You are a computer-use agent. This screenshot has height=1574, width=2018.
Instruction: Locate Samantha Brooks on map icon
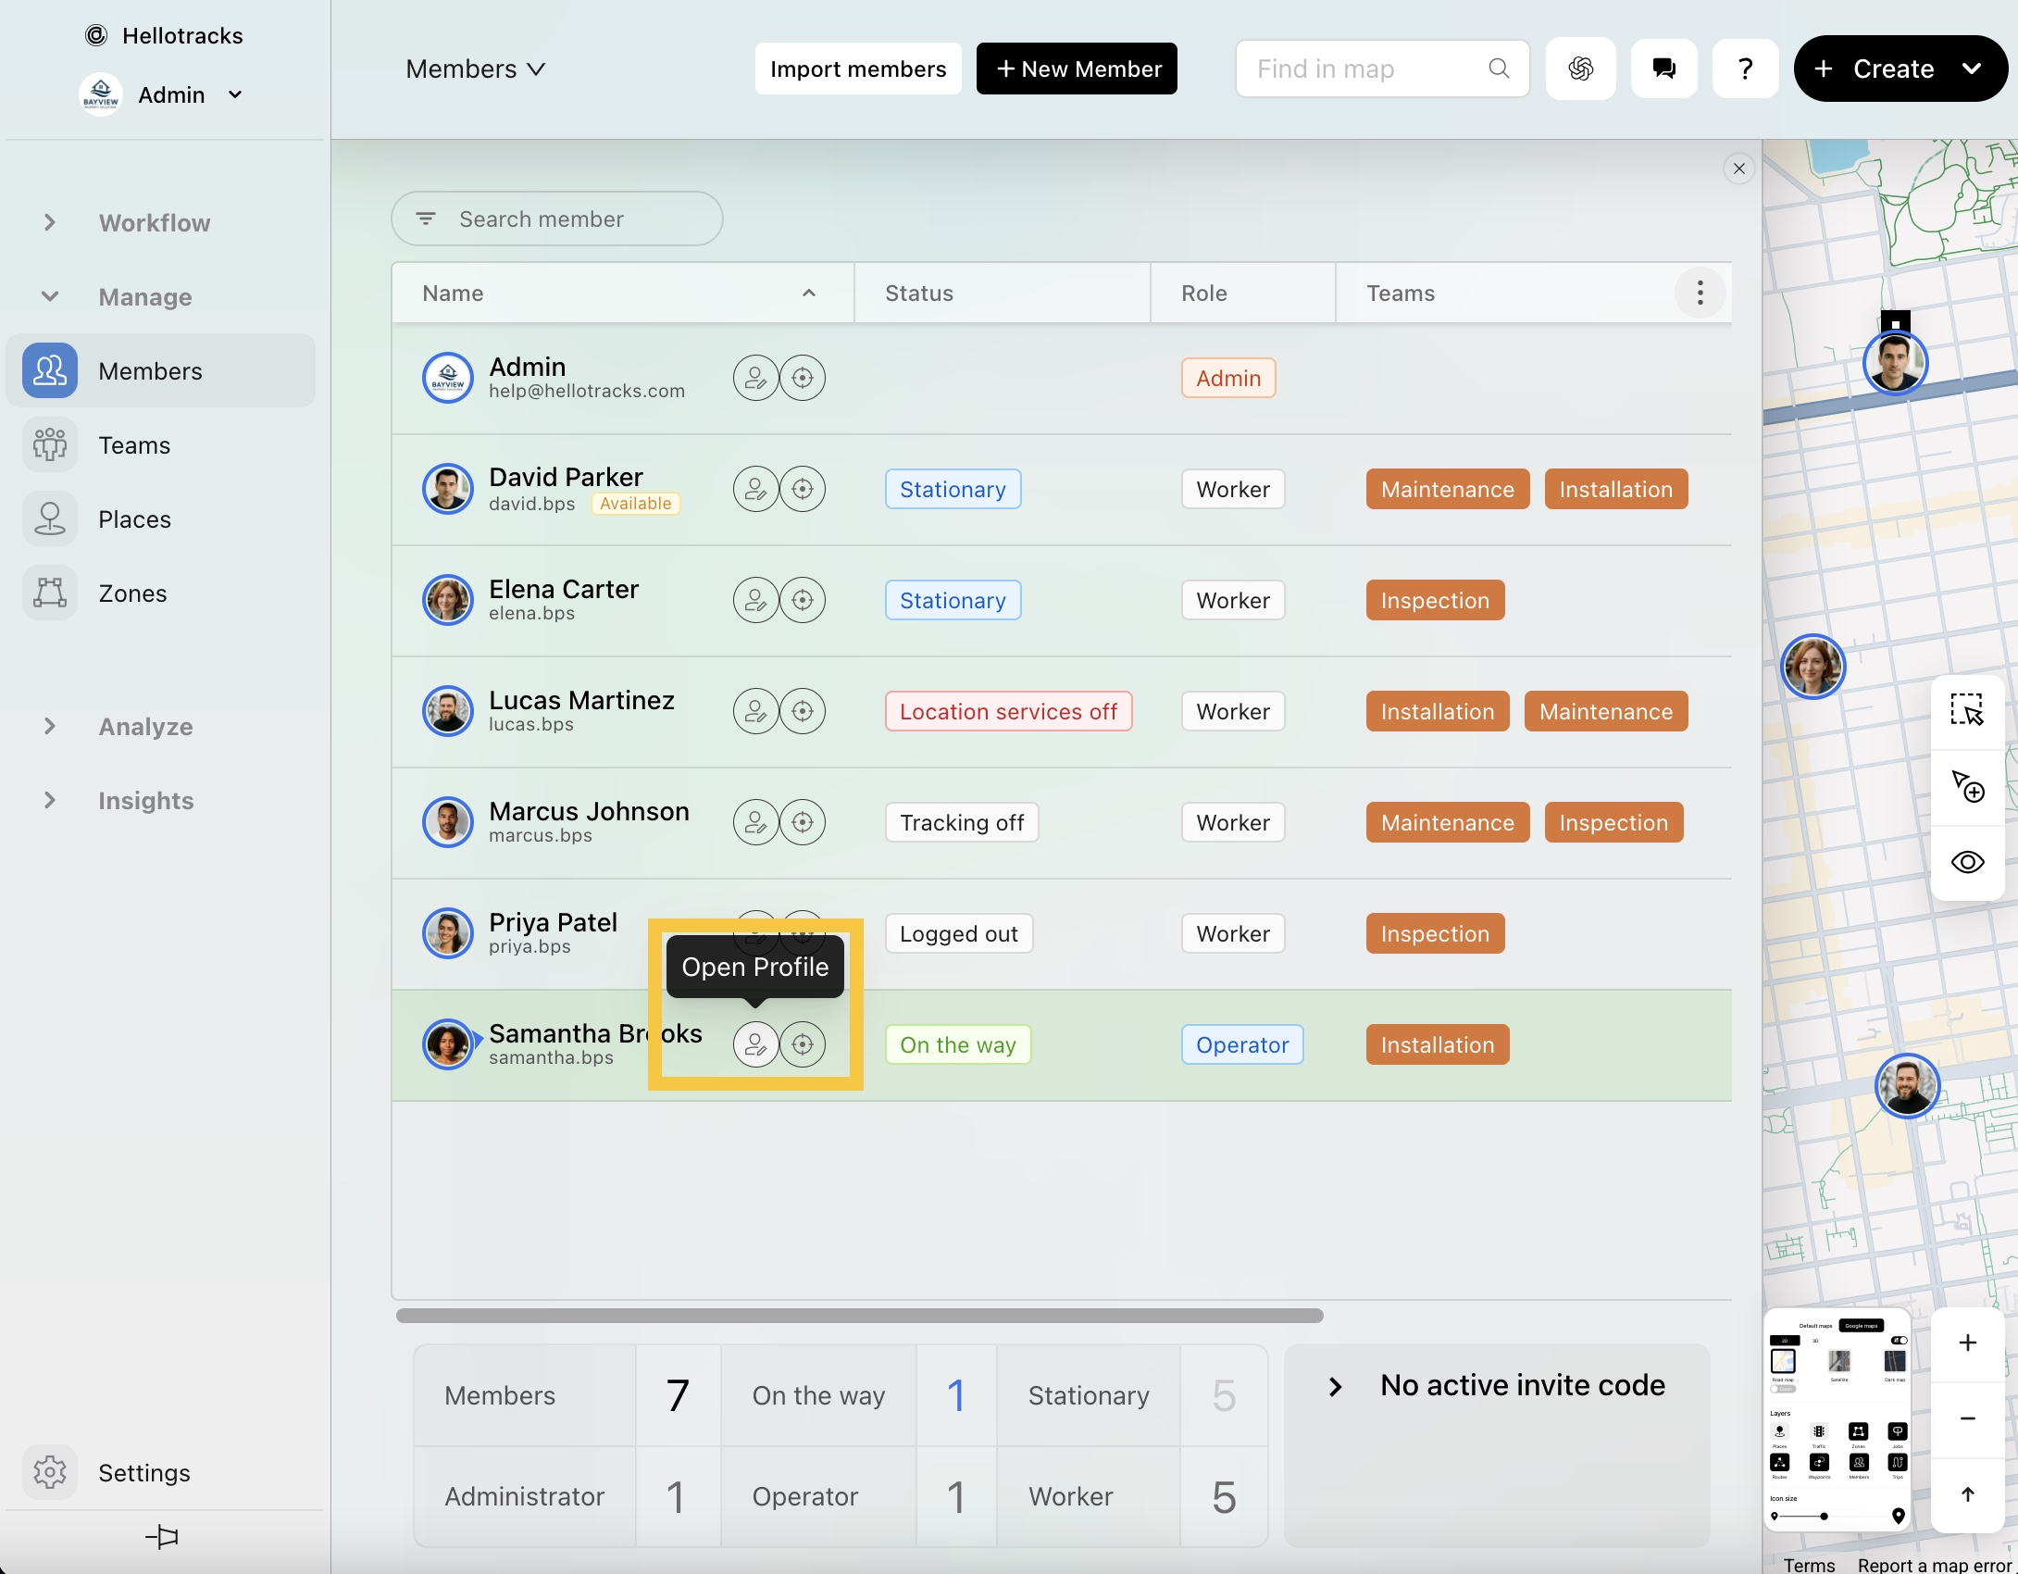point(803,1044)
